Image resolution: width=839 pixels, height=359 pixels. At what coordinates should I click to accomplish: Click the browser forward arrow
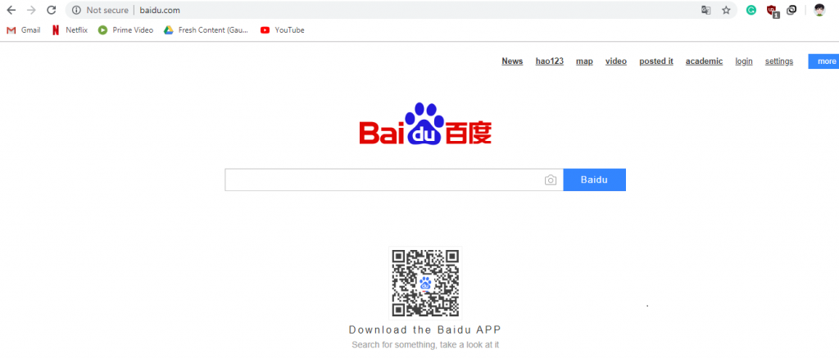(x=32, y=10)
